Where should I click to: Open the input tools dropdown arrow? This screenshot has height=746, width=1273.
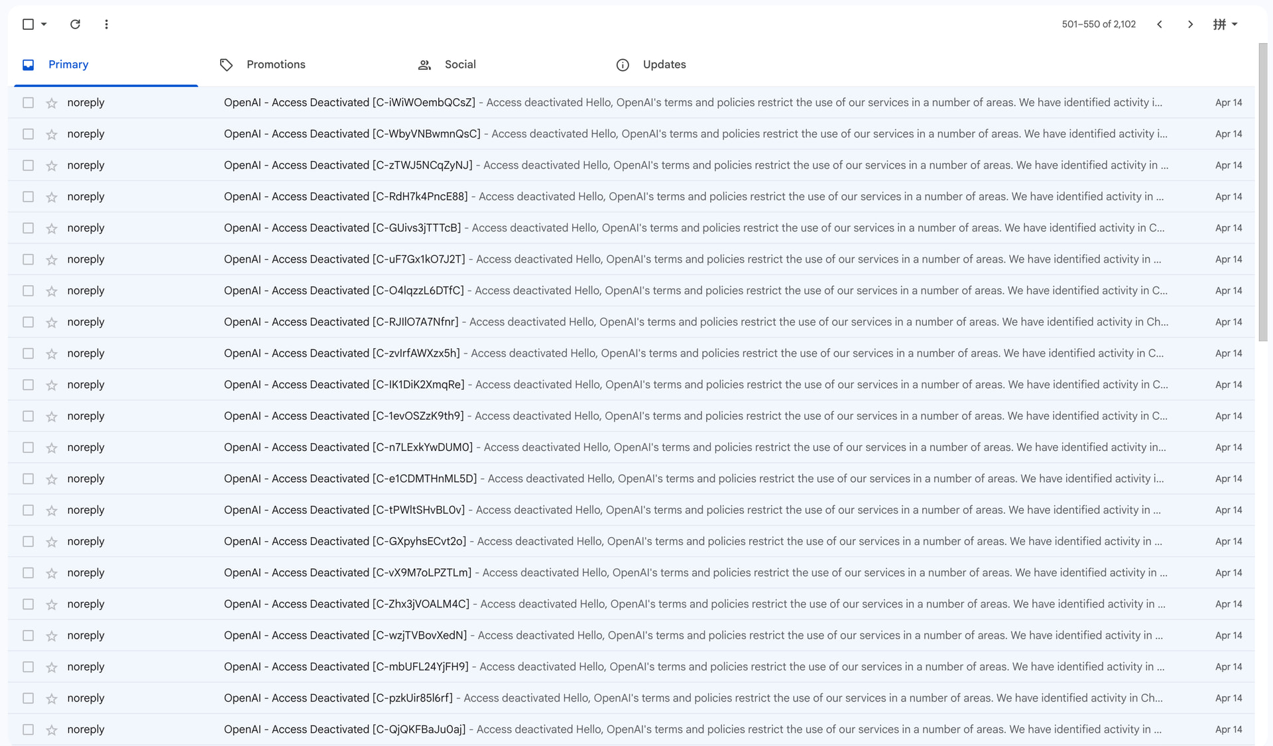click(1235, 24)
